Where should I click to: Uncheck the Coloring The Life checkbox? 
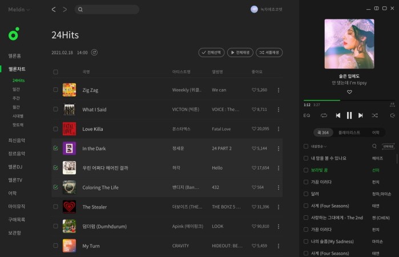pyautogui.click(x=55, y=187)
